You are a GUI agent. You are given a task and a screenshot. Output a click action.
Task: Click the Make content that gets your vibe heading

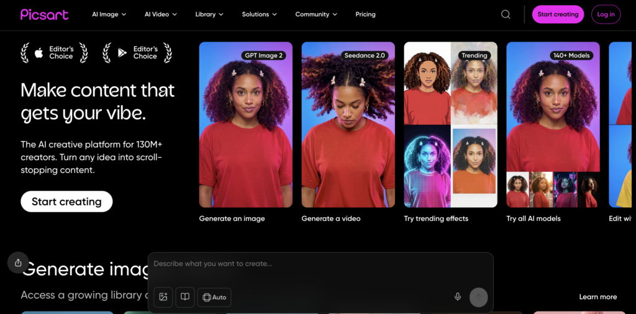(x=98, y=102)
